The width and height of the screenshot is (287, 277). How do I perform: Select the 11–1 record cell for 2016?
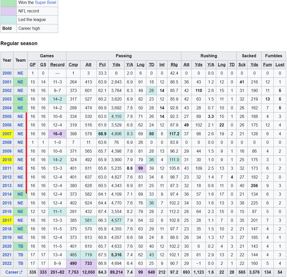57,212
